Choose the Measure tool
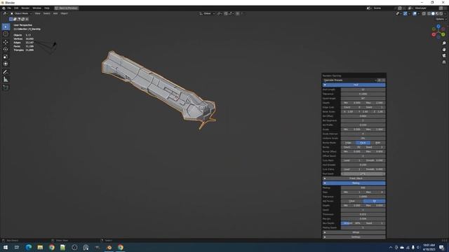449x252 pixels. coord(6,79)
